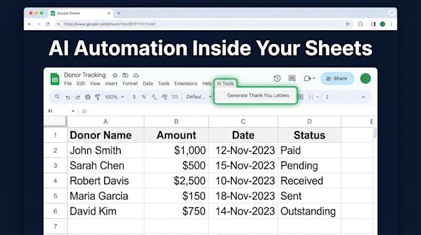Open the comments icon
The image size is (421, 235).
[292, 79]
